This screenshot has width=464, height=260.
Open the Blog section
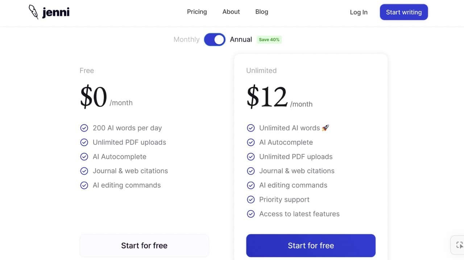(x=261, y=12)
